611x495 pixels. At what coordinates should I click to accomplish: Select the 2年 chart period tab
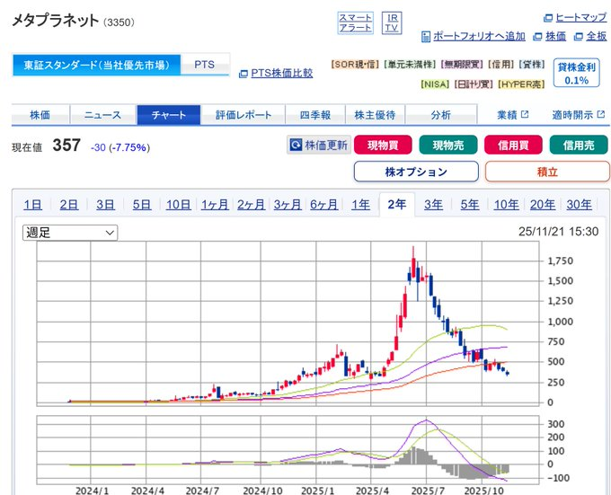tap(396, 204)
